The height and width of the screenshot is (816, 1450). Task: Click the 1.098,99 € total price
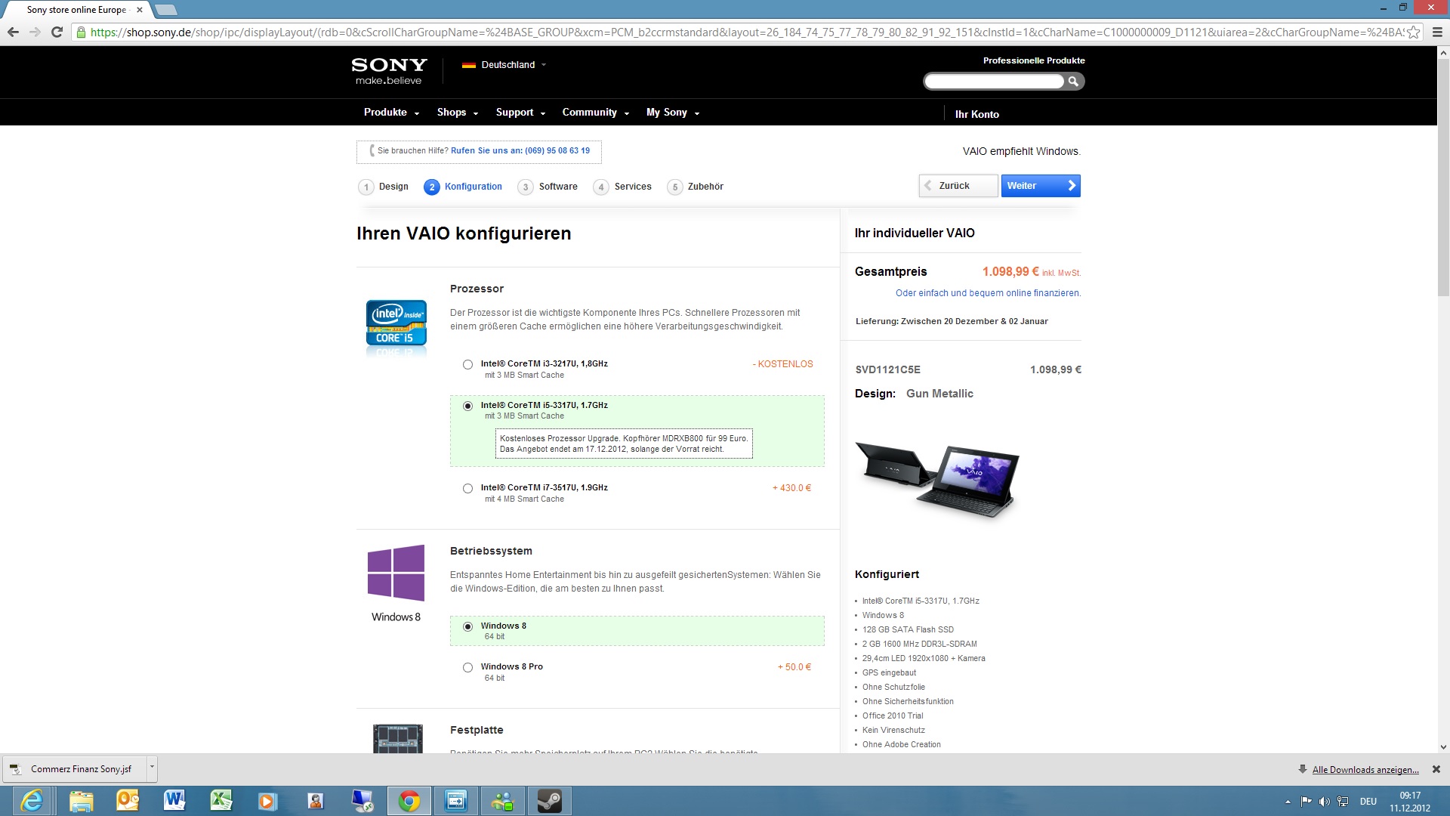(x=1010, y=272)
